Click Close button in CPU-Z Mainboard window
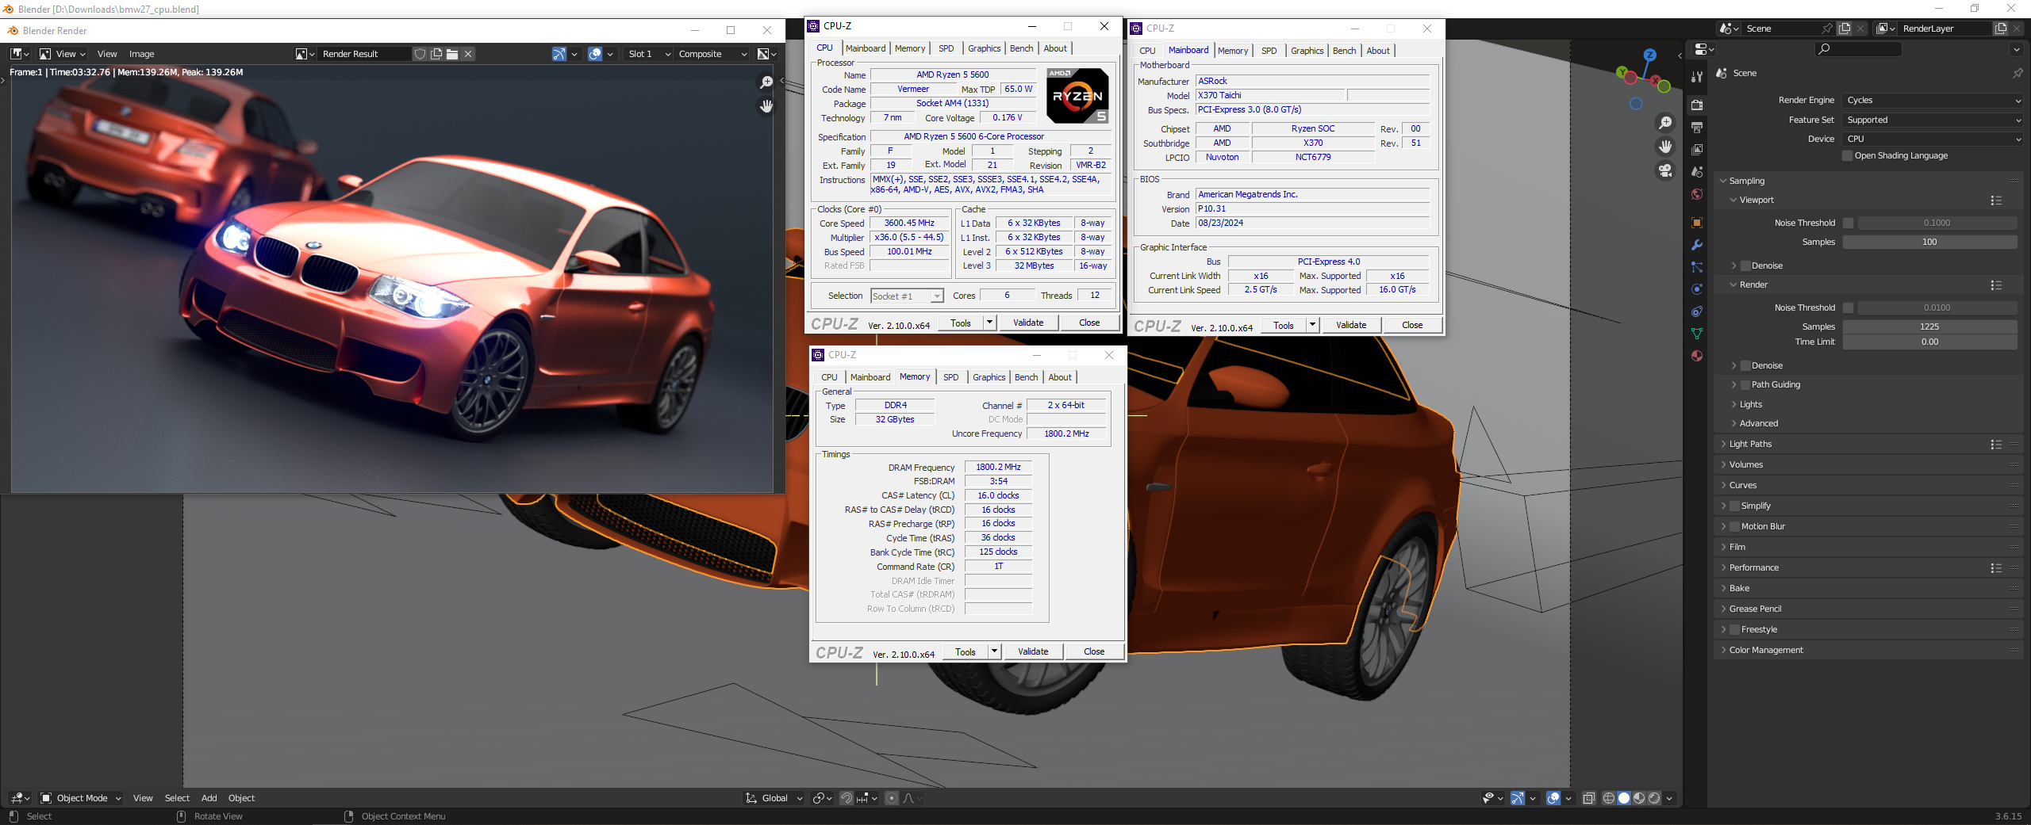This screenshot has height=825, width=2031. point(1412,325)
